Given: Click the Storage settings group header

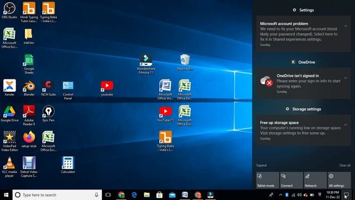Looking at the screenshot, I should pos(303,109).
